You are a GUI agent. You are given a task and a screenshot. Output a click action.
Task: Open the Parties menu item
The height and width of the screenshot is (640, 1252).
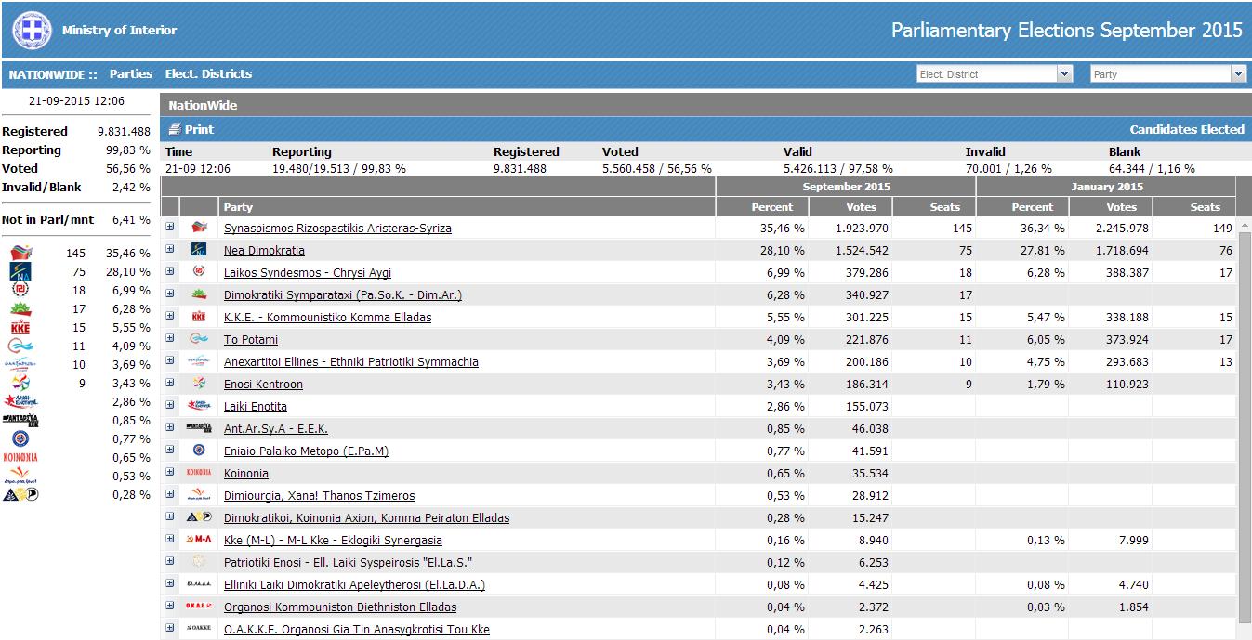point(130,74)
